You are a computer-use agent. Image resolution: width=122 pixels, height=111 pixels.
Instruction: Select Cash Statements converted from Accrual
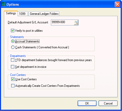[13, 47]
